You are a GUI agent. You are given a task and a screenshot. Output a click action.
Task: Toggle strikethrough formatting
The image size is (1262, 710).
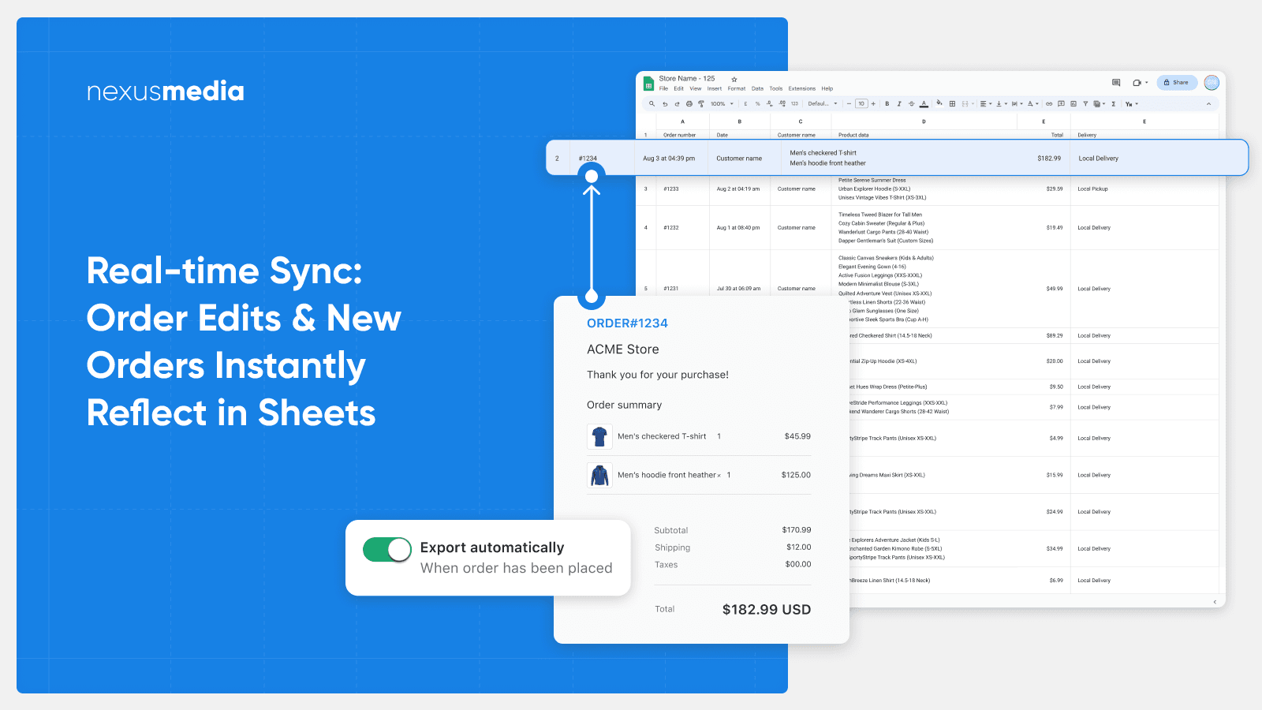911,104
